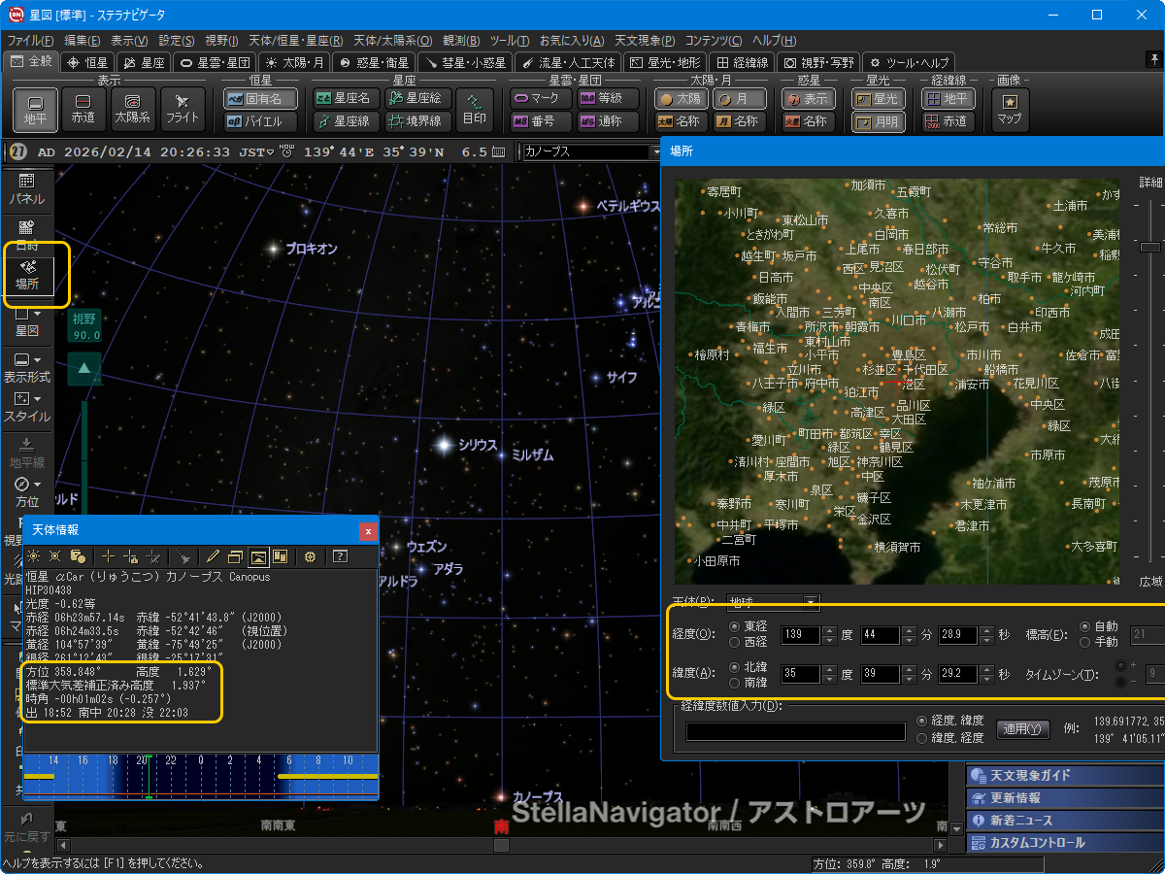Click the 適用 apply button

coord(1022,729)
